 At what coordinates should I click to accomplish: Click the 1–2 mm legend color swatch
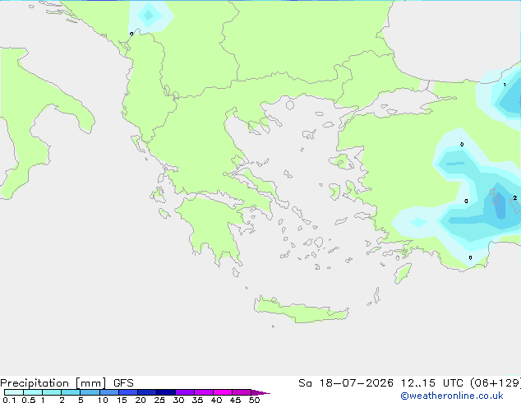click(52, 392)
